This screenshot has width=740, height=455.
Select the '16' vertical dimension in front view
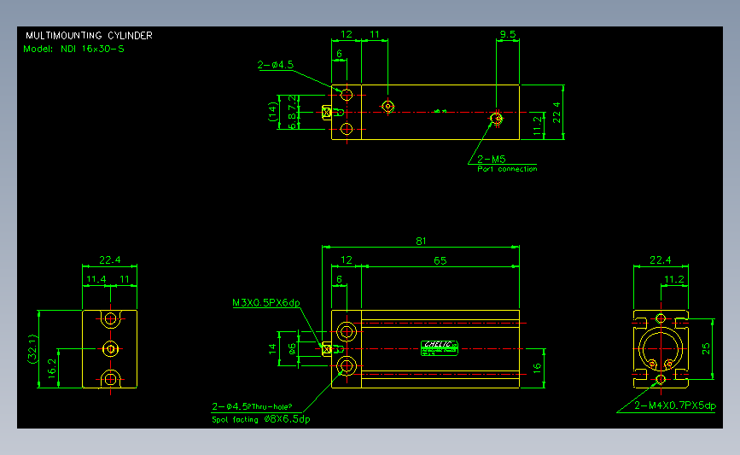pyautogui.click(x=537, y=369)
